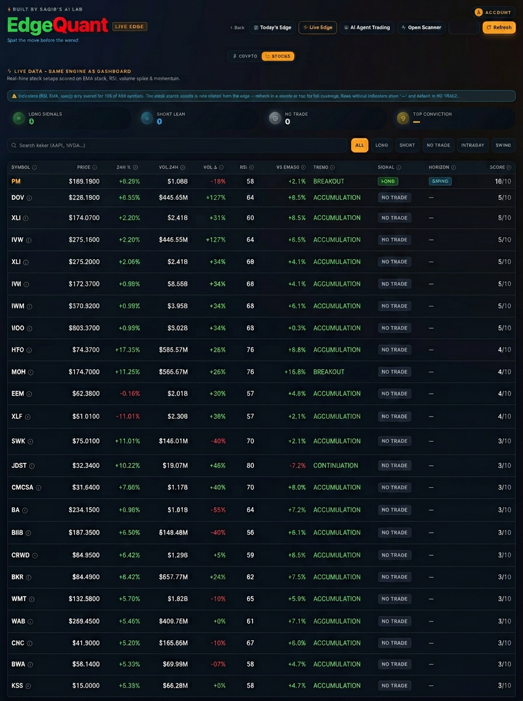
Task: Click the info icon beside DOV symbol
Action: (x=30, y=198)
